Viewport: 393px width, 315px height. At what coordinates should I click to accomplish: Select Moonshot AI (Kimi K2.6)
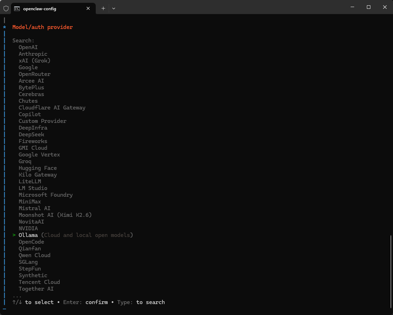pos(55,215)
